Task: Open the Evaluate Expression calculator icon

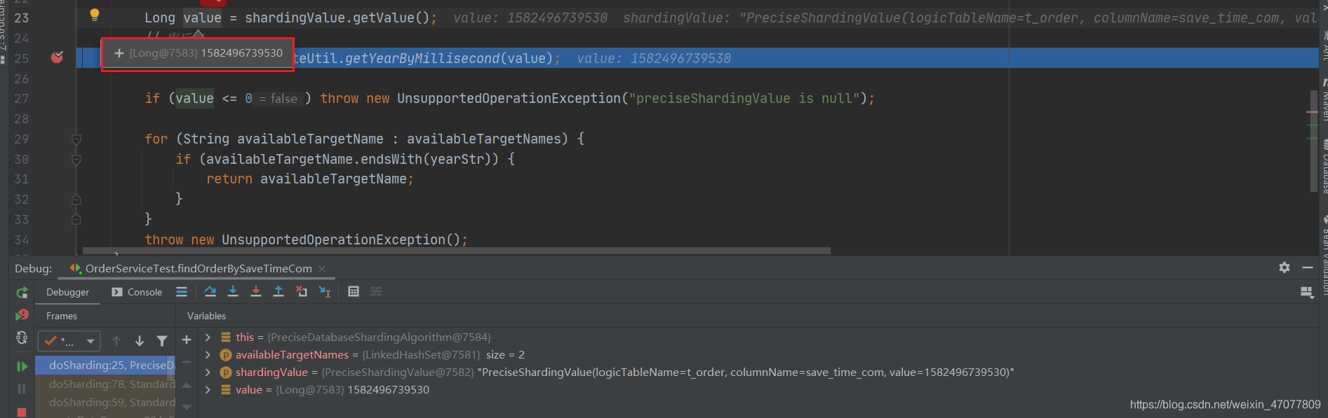Action: coord(354,291)
